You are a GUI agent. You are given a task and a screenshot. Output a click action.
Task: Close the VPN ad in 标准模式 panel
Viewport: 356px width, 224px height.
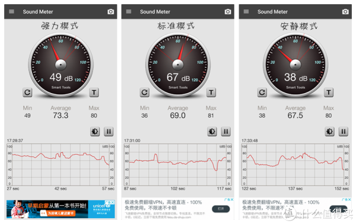(232, 200)
